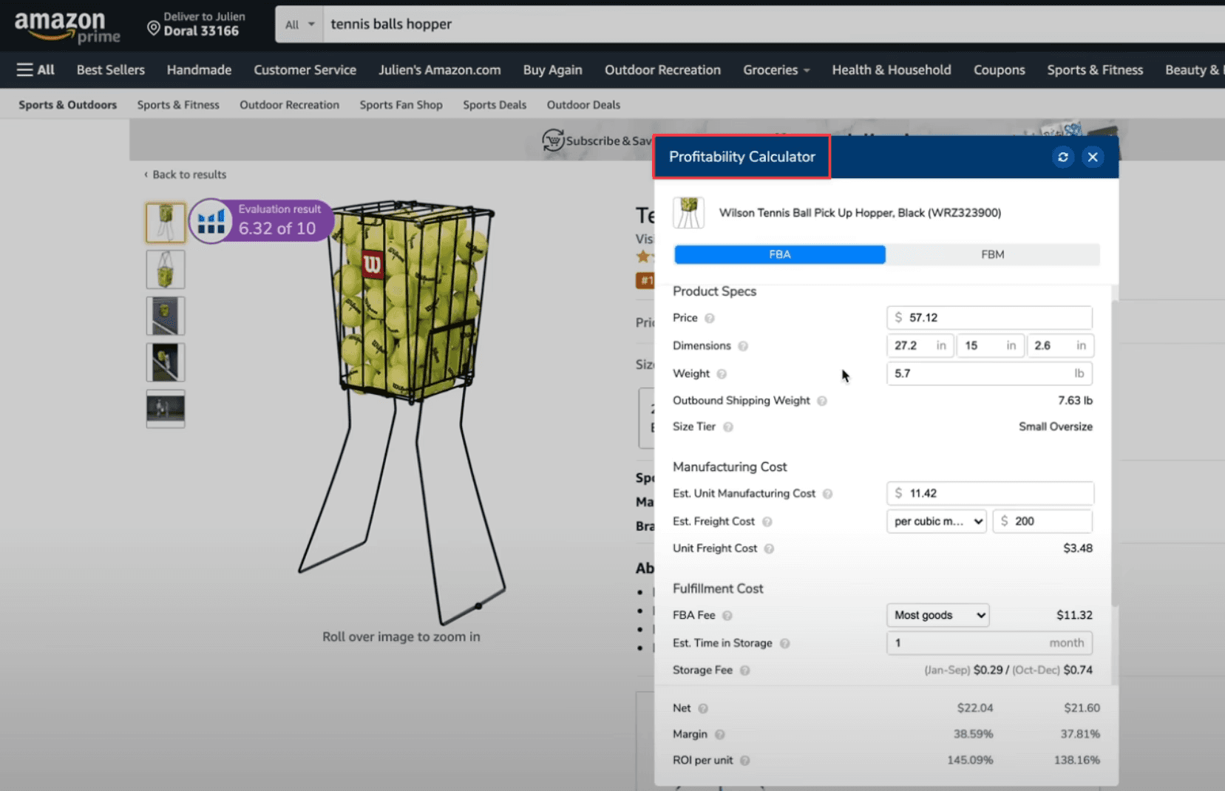
Task: Open Buy Again
Action: pos(552,69)
